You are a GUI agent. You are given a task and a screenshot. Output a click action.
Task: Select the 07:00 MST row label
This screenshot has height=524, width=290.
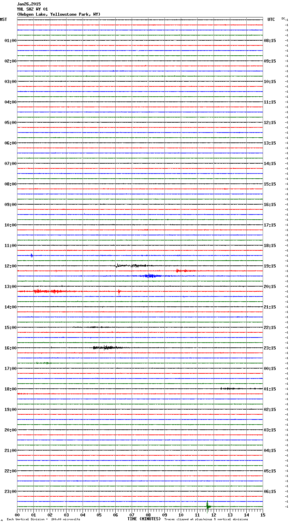pos(11,164)
